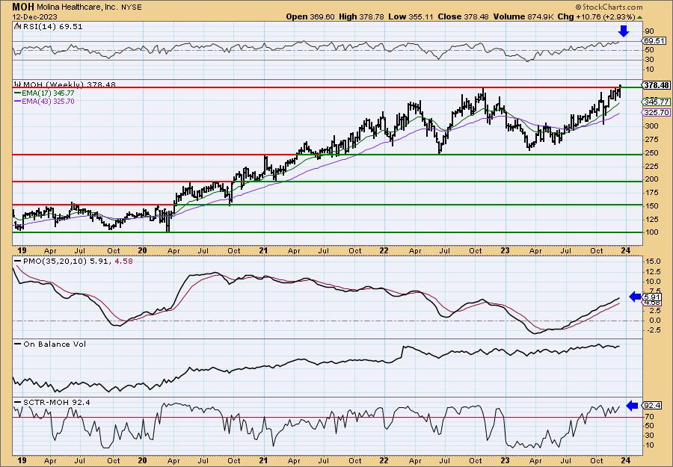Click the small icon beside RSI(14) legend

coord(17,26)
